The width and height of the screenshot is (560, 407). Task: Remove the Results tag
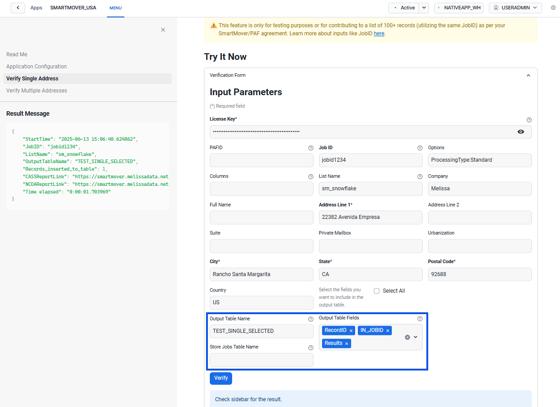[347, 344]
